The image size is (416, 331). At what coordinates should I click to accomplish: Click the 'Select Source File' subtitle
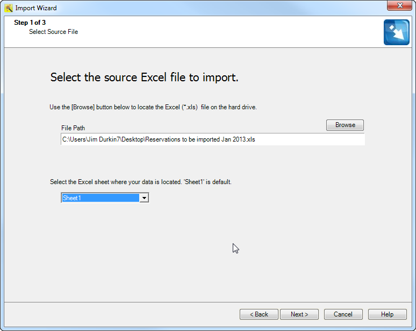pyautogui.click(x=53, y=32)
